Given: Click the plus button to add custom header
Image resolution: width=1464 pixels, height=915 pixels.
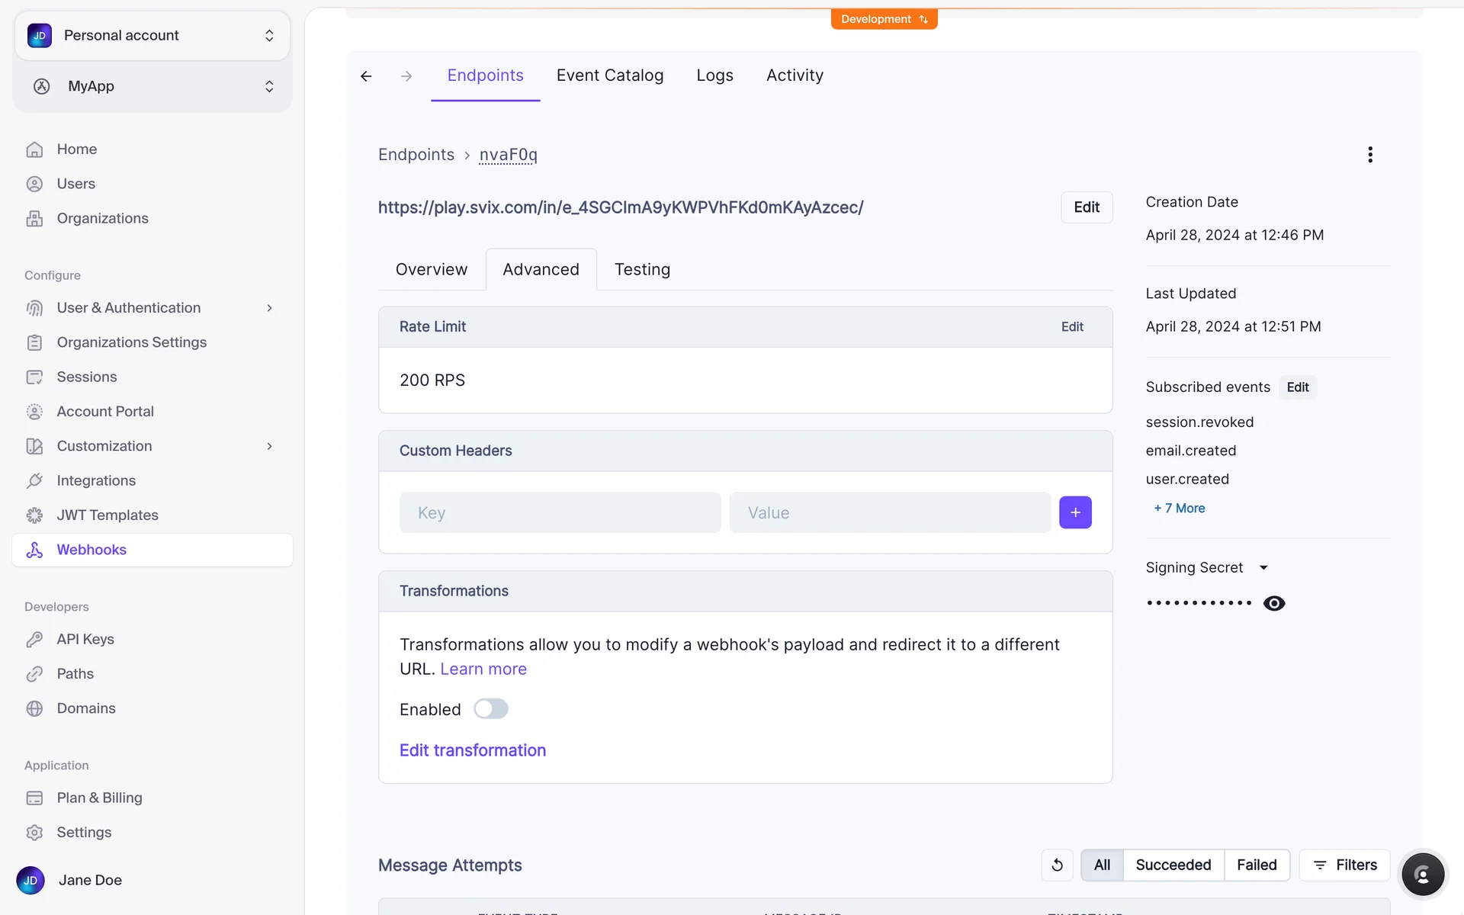Looking at the screenshot, I should click(1075, 512).
